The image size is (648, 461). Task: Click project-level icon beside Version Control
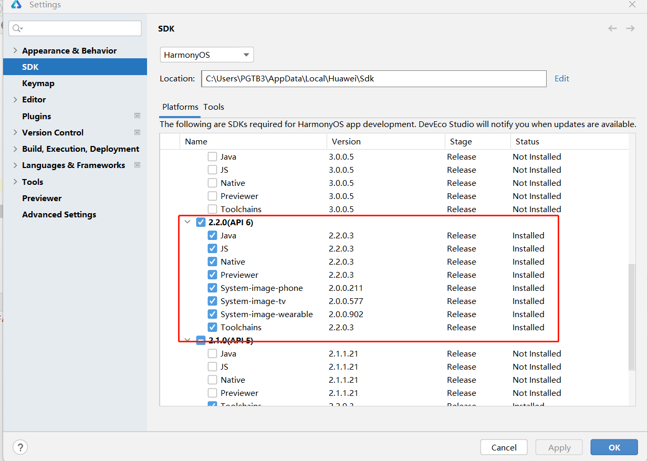coord(138,132)
